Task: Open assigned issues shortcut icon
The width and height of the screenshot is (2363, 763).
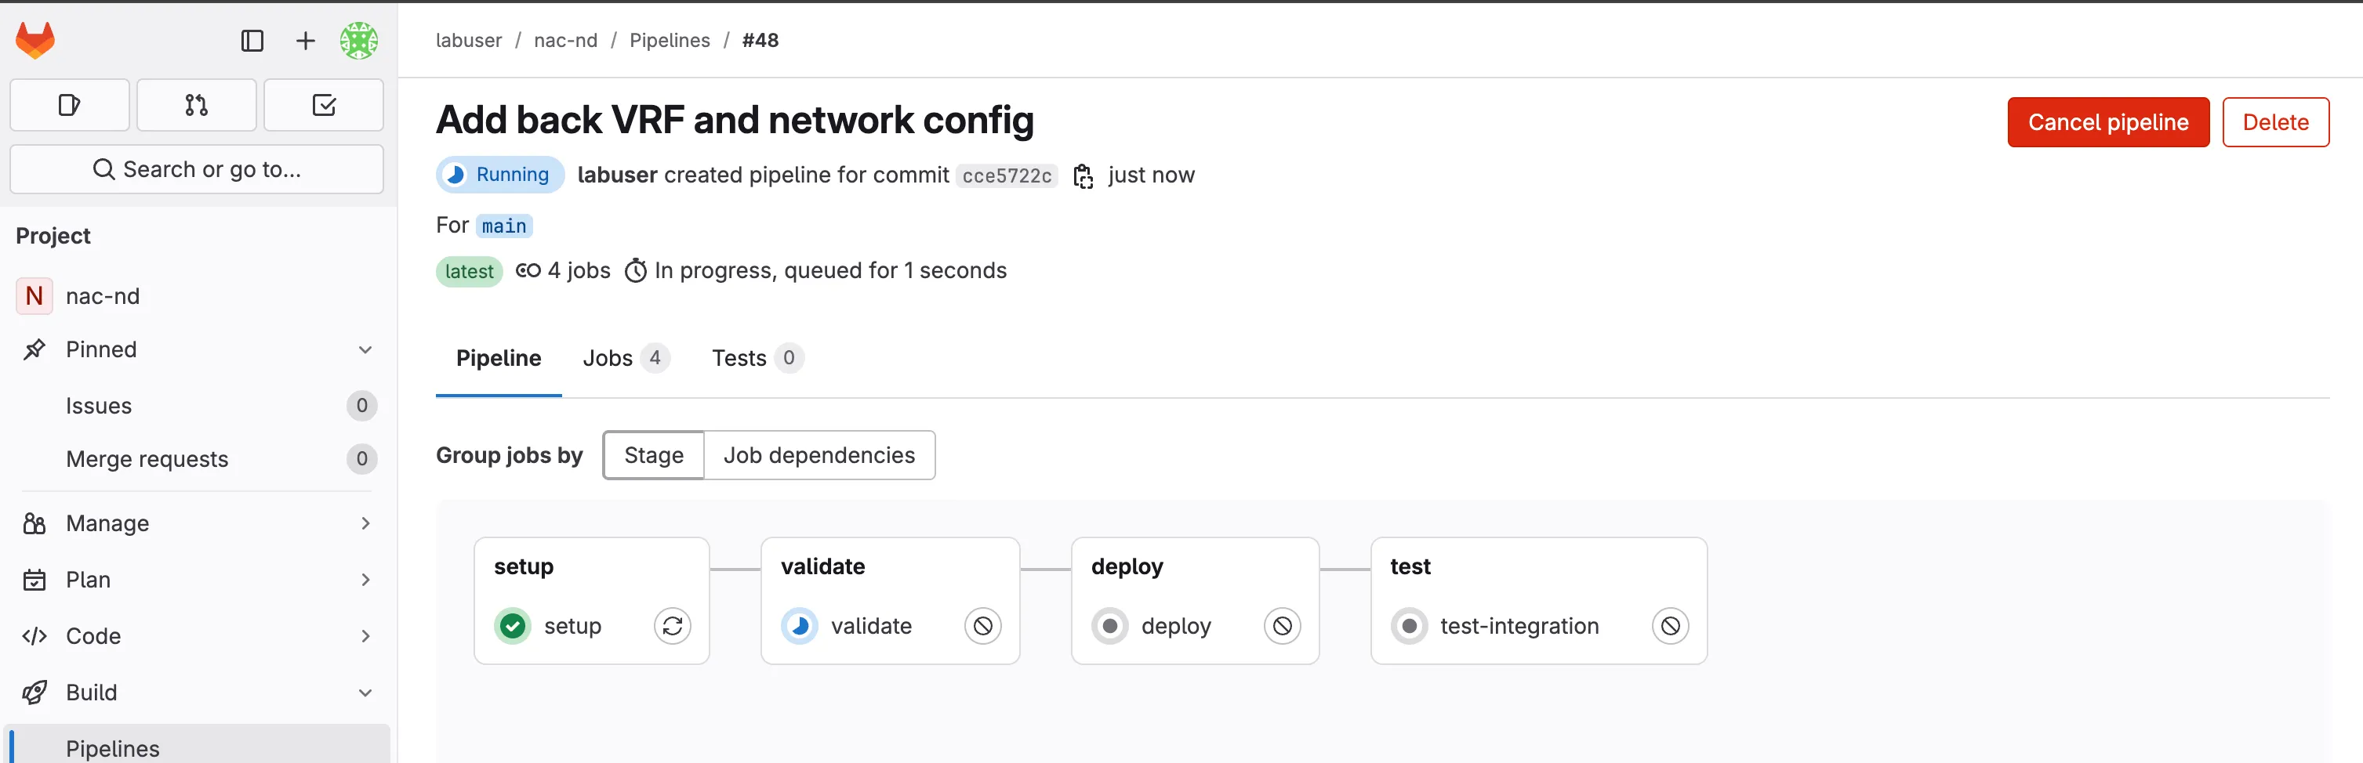Action: [x=70, y=106]
